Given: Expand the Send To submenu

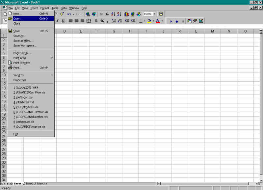Looking at the screenshot, I should 31,75.
